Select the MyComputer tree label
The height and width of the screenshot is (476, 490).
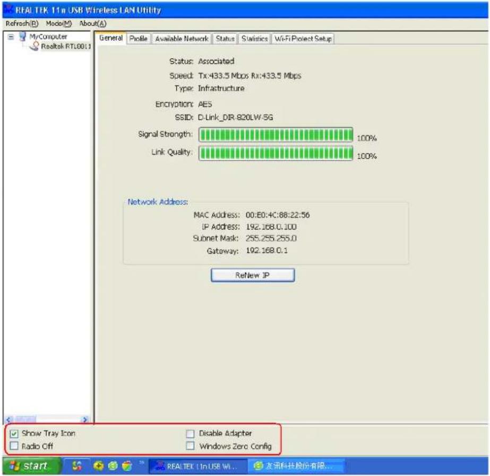pos(48,37)
